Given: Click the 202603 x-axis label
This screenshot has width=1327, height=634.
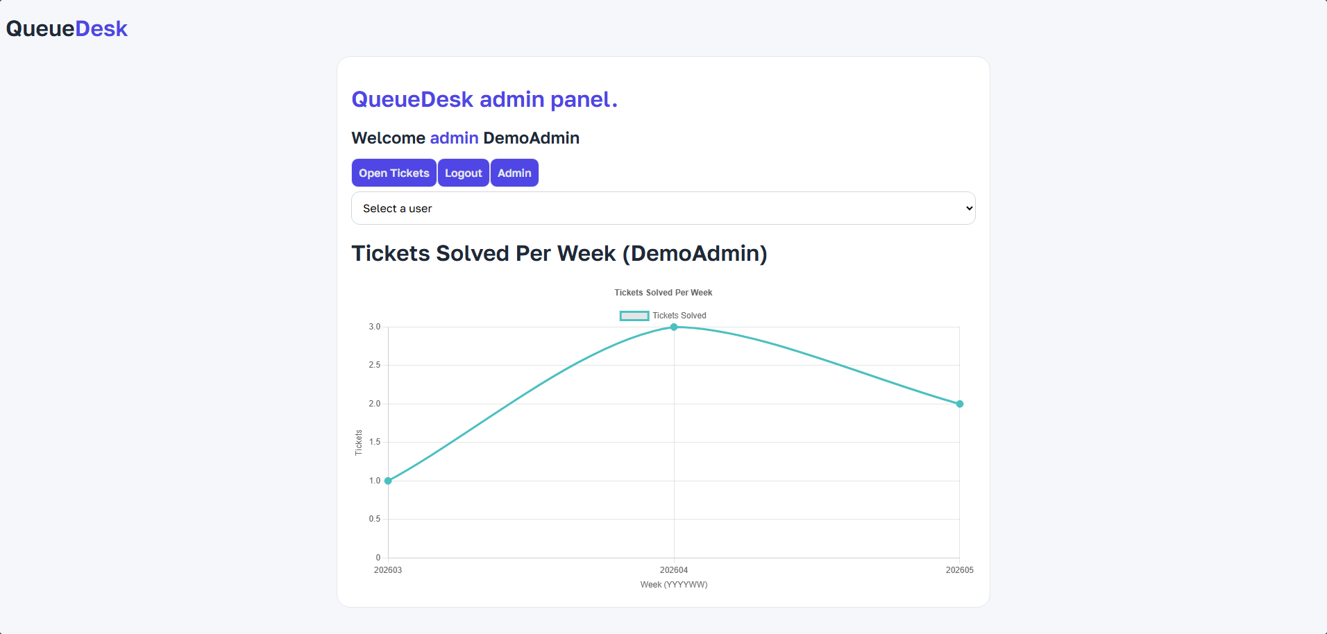Looking at the screenshot, I should click(388, 570).
